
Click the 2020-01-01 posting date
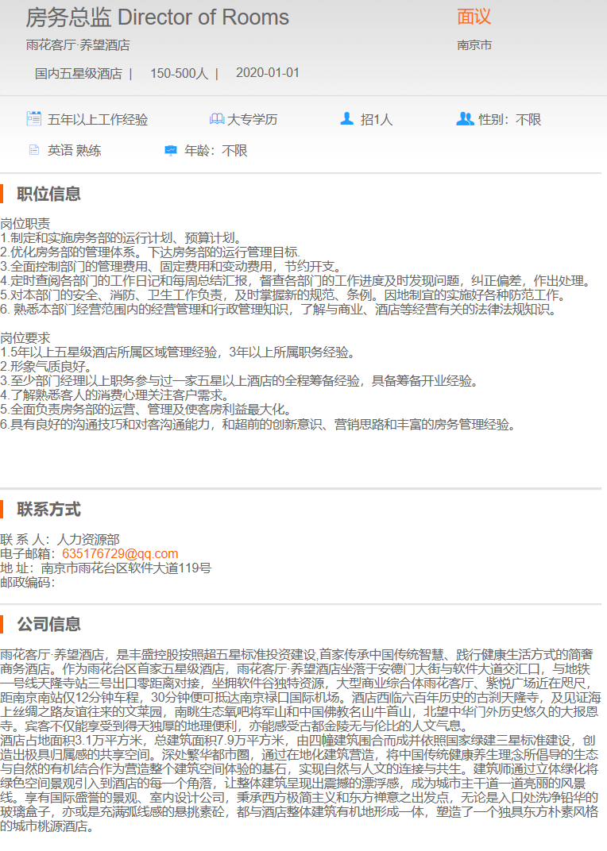tap(268, 73)
